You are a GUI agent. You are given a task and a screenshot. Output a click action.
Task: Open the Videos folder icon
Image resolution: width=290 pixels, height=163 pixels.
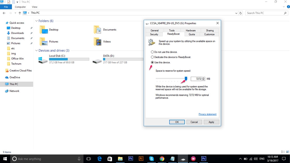98,42
